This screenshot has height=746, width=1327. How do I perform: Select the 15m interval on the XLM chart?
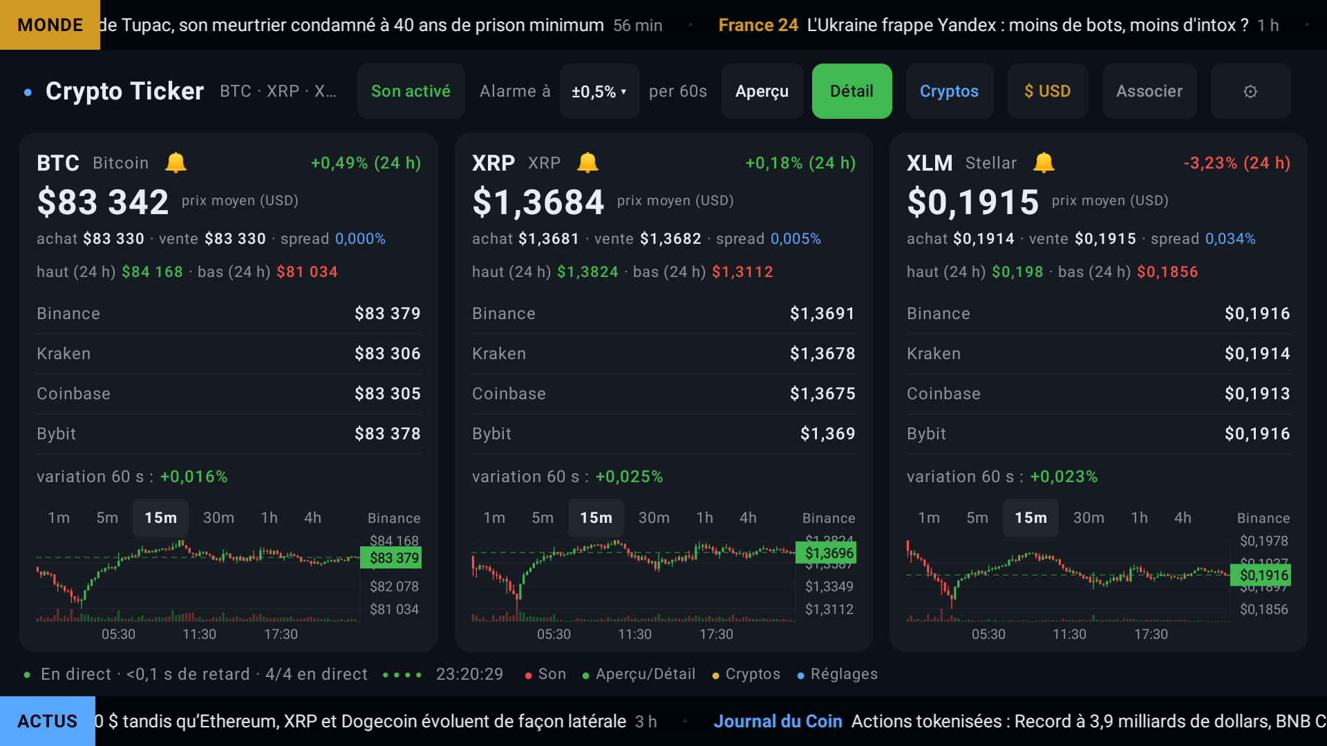[x=1030, y=518]
